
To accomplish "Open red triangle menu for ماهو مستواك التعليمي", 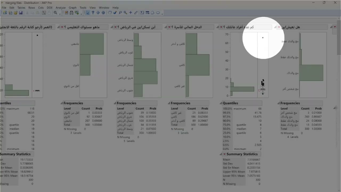I will (62, 27).
